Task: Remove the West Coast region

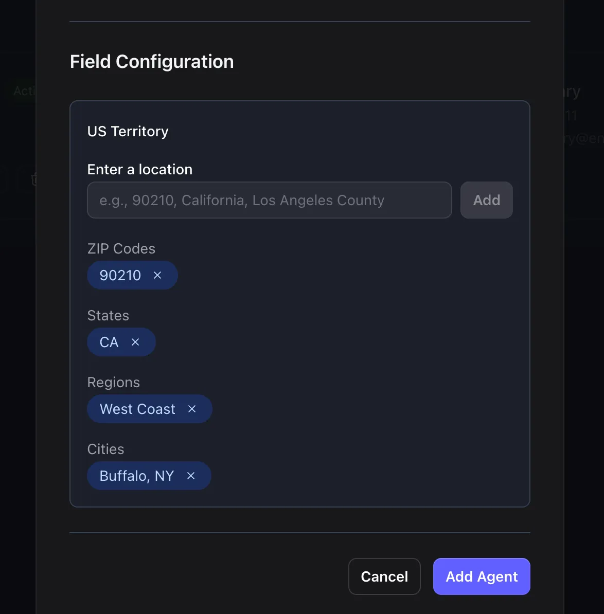Action: click(191, 409)
